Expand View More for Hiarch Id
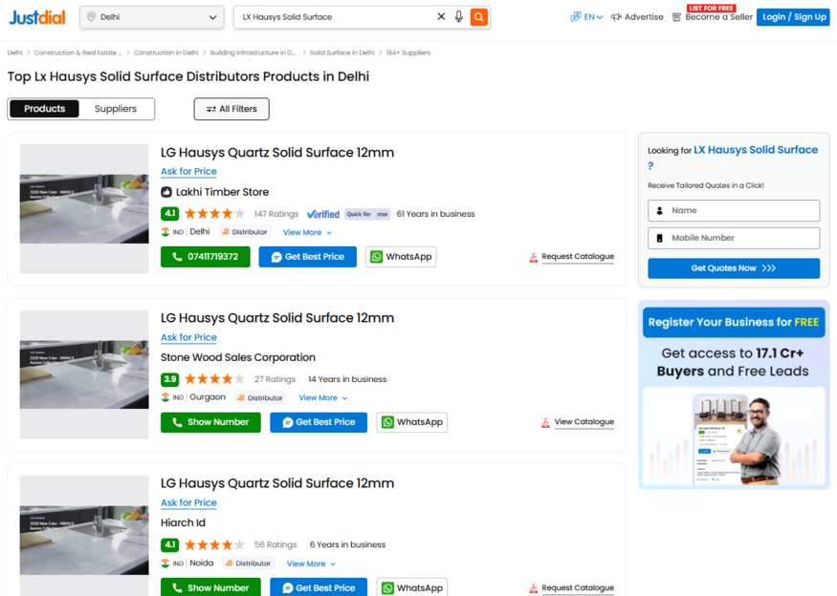The image size is (837, 596). pyautogui.click(x=311, y=564)
